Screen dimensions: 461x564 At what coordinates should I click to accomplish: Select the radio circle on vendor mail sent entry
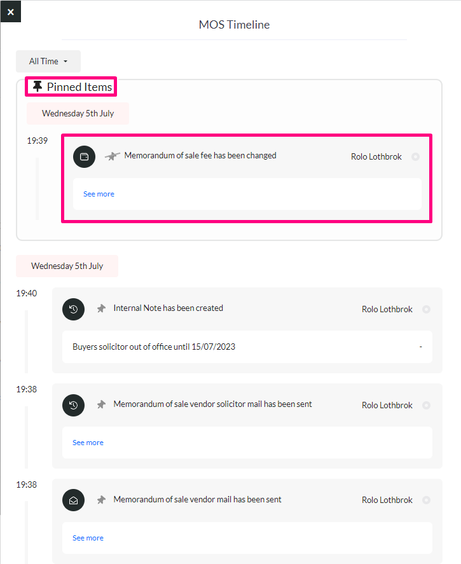tap(426, 500)
